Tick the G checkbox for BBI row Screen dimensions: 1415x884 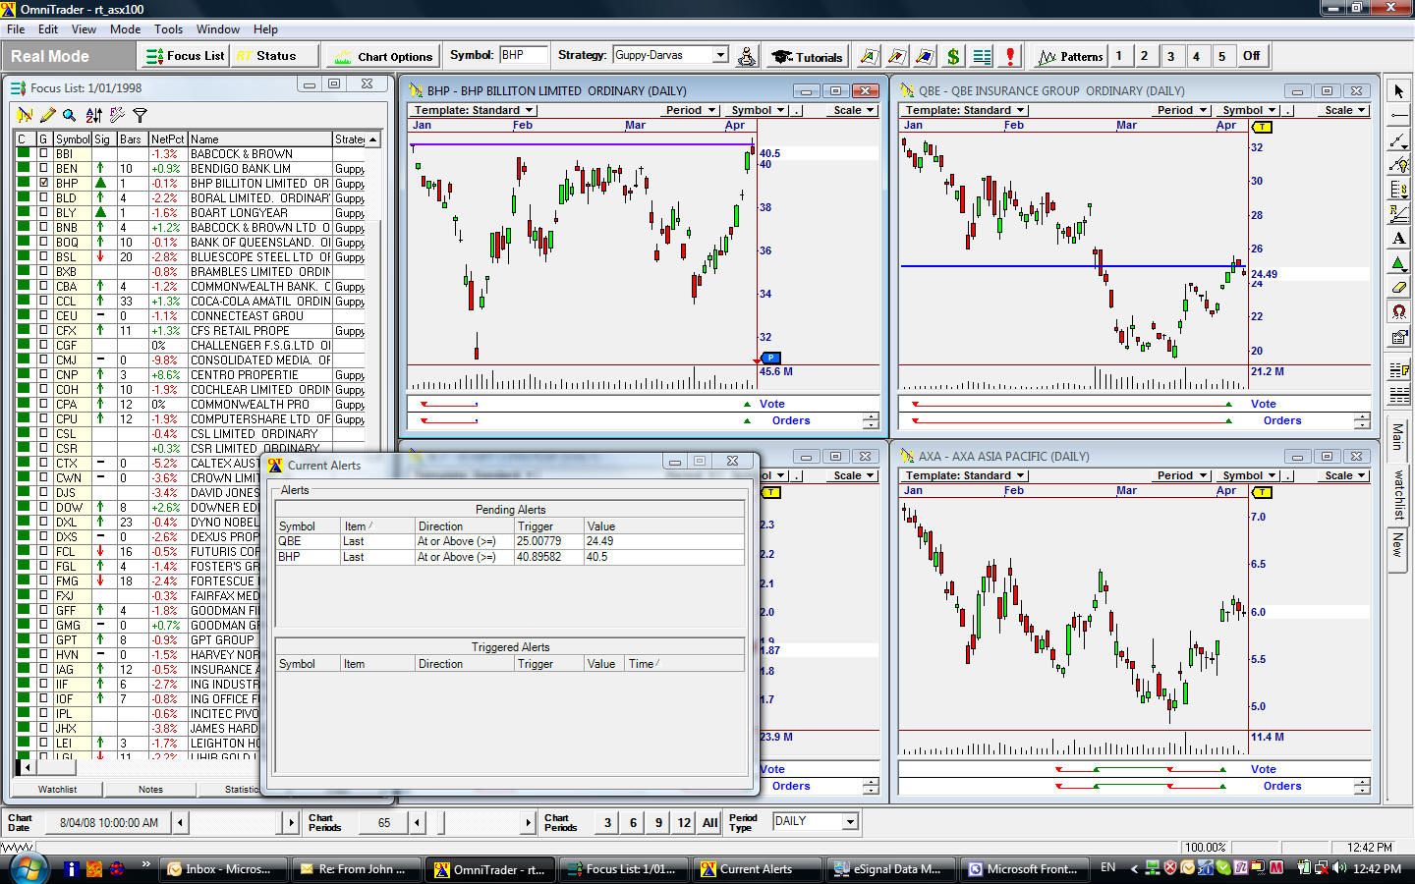43,153
